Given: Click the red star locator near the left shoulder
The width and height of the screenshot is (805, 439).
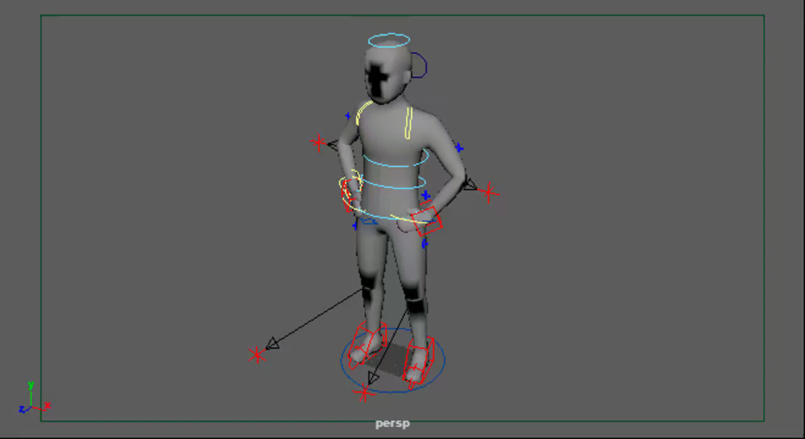Looking at the screenshot, I should point(319,143).
